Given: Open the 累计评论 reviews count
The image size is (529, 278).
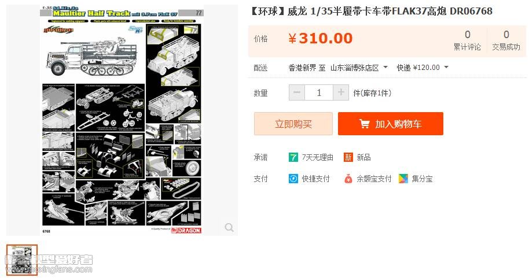Looking at the screenshot, I should (467, 40).
